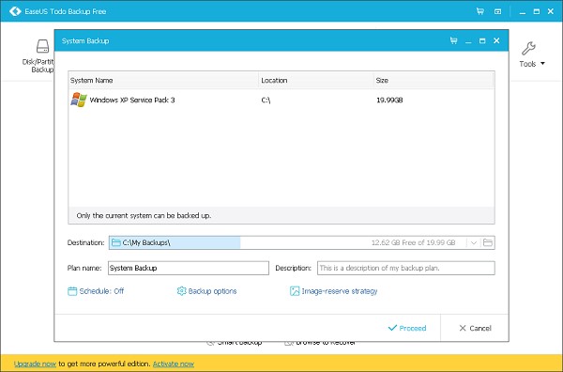Click the Plan name input field

(x=189, y=268)
